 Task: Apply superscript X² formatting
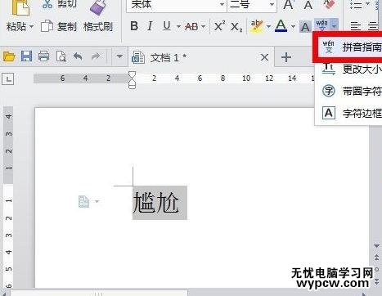pos(220,26)
